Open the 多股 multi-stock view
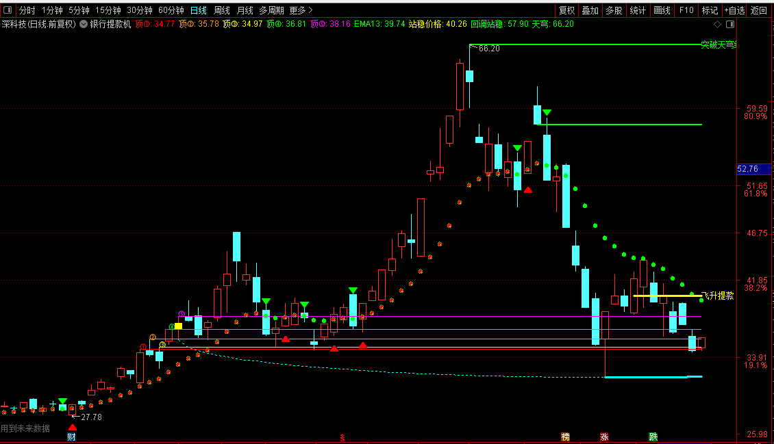774x444 pixels. click(x=614, y=10)
